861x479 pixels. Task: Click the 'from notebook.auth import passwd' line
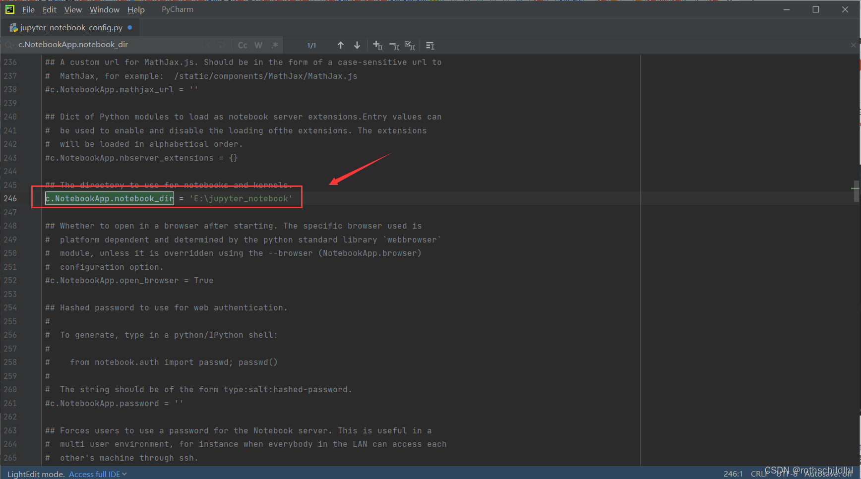click(x=161, y=362)
